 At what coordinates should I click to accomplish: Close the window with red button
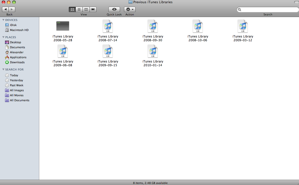(x=3, y=2)
